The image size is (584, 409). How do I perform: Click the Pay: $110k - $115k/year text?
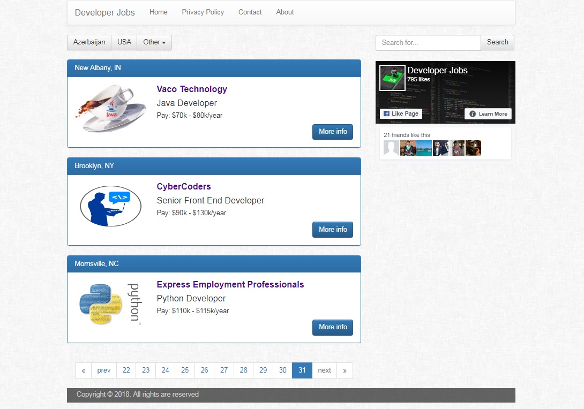coord(193,310)
